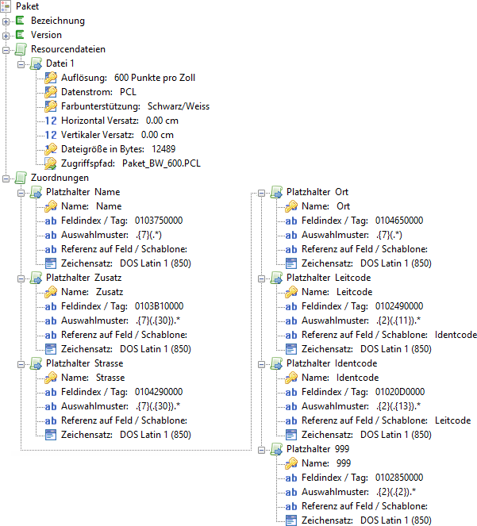The image size is (477, 526).
Task: Click the green Bezeichnung icon
Action: click(21, 21)
